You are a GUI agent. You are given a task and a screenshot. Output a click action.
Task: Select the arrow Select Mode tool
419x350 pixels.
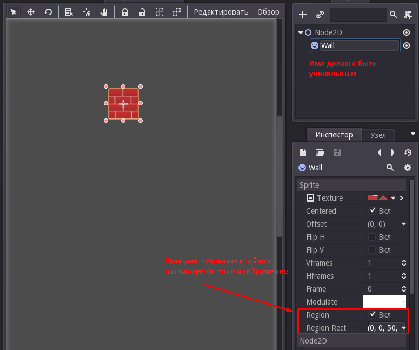(14, 12)
